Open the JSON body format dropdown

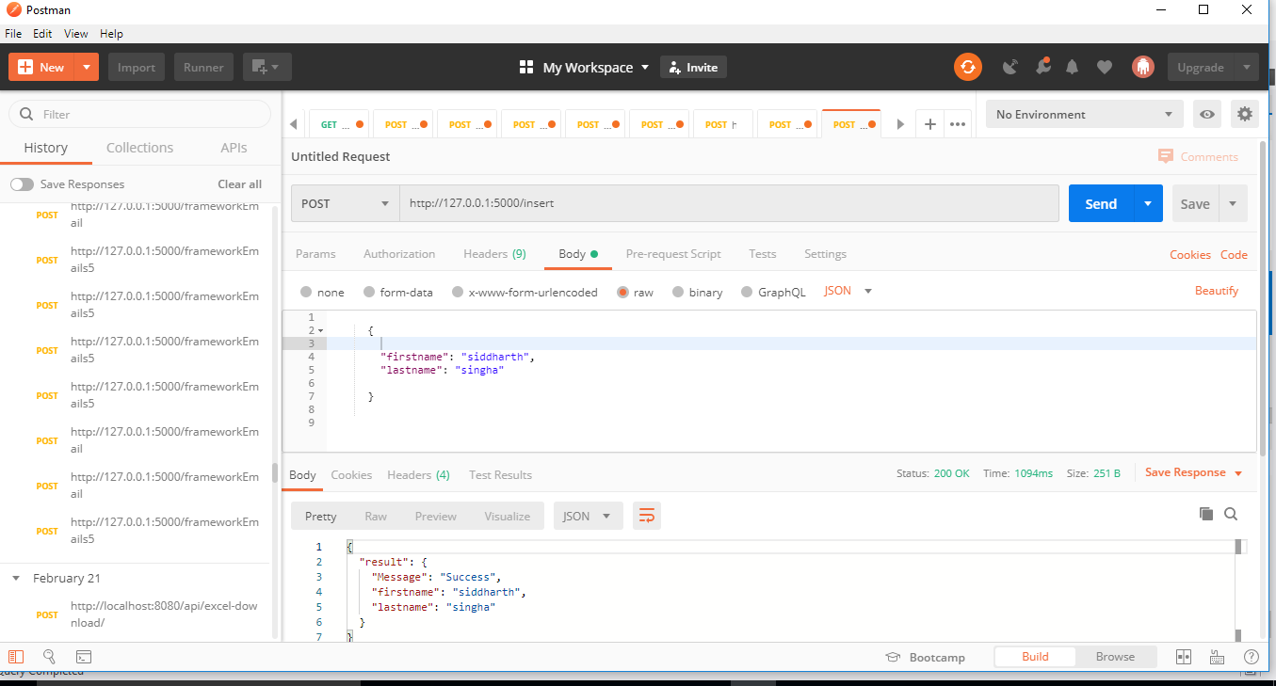pos(848,291)
